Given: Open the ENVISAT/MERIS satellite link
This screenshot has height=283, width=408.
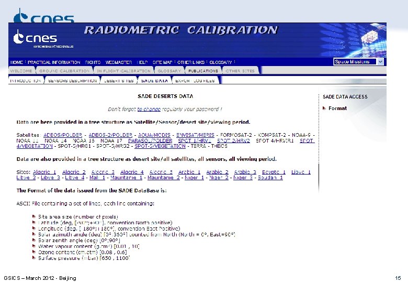Looking at the screenshot, I should click(x=195, y=135).
